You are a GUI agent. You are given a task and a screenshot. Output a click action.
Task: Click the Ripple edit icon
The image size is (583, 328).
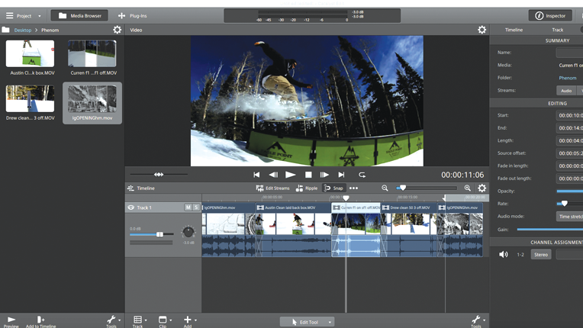(300, 188)
